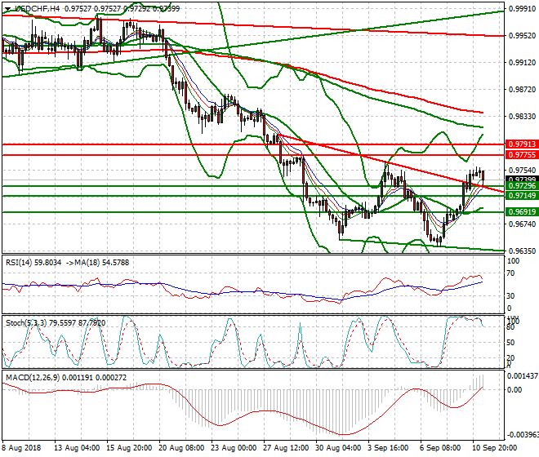Select the 20 Aug 08:00 time axis label
The width and height of the screenshot is (539, 457).
(181, 448)
